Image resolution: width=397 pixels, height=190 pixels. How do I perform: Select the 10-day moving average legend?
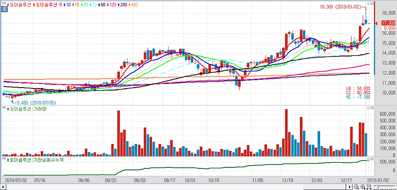(x=67, y=5)
